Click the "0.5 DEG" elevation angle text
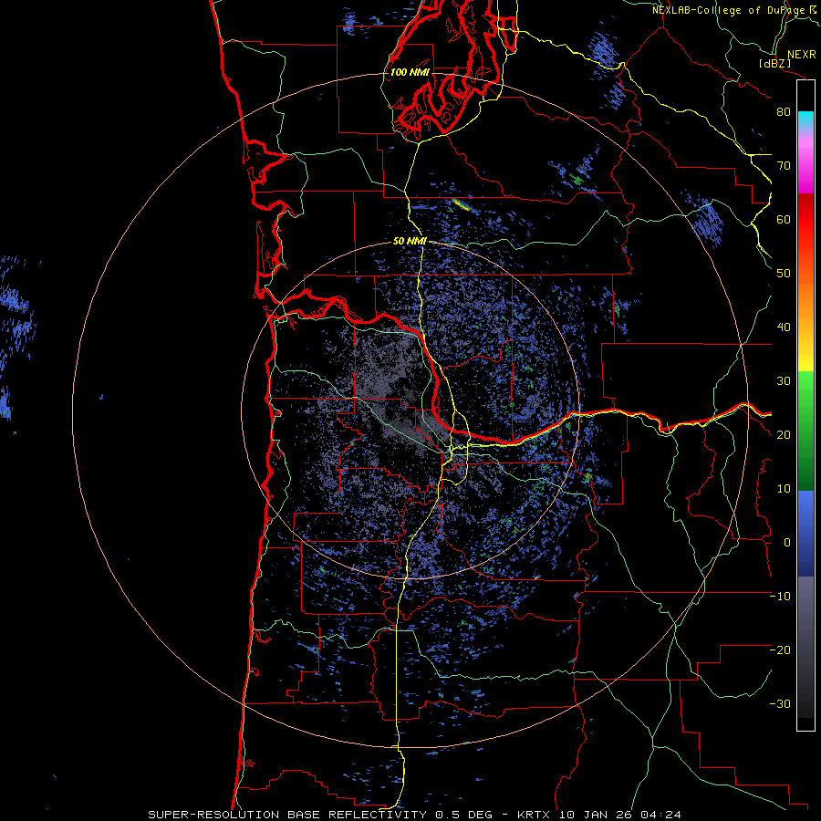Screen dimensions: 821x821 (466, 815)
